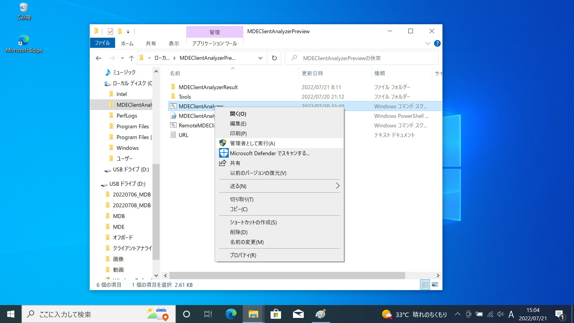Screen dimensions: 574x323
Task: Sort by 更新日時 column header
Action: coord(312,73)
